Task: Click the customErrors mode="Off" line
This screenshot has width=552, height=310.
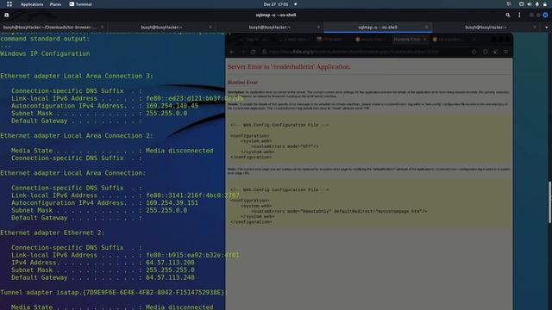Action: pos(285,146)
